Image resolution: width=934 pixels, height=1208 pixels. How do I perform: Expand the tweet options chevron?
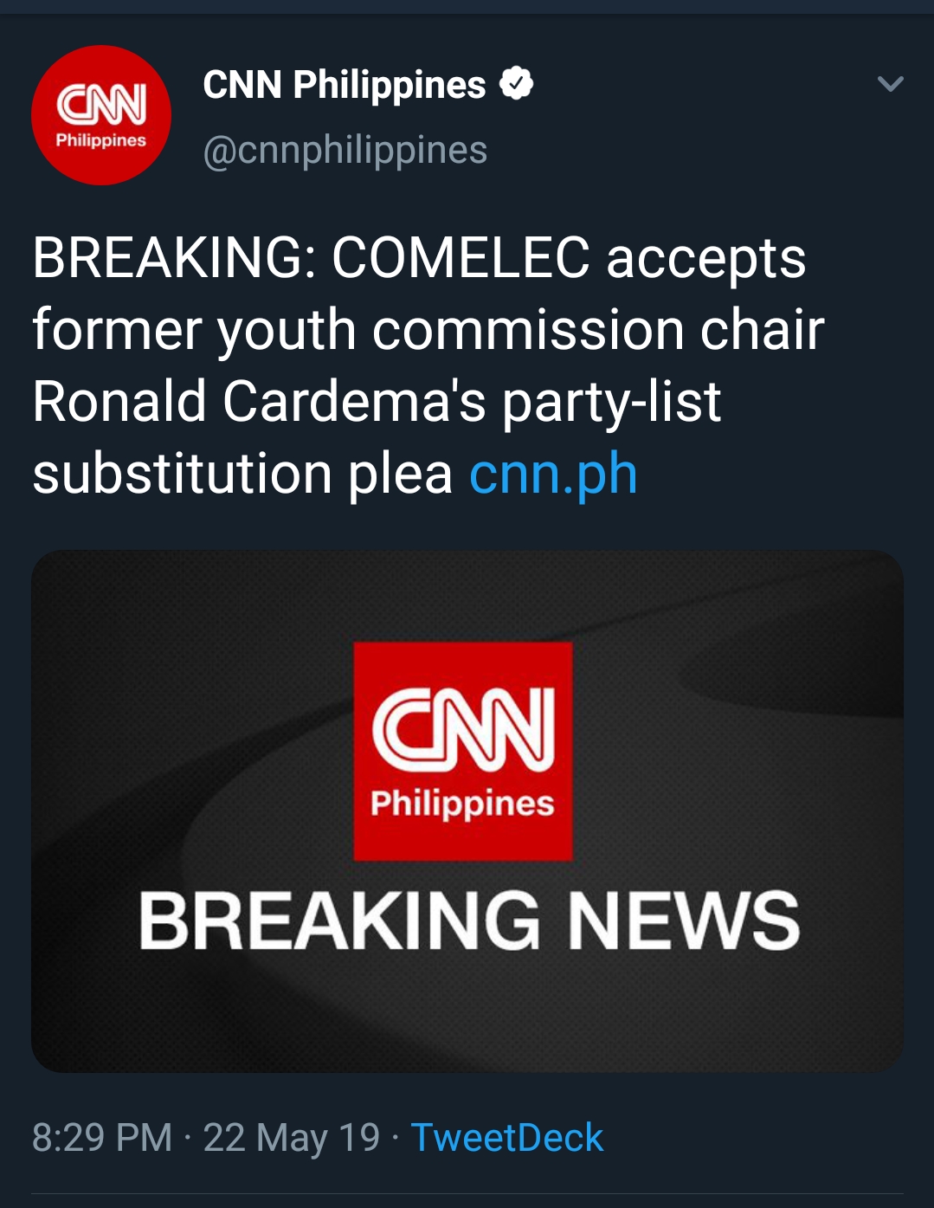(890, 84)
